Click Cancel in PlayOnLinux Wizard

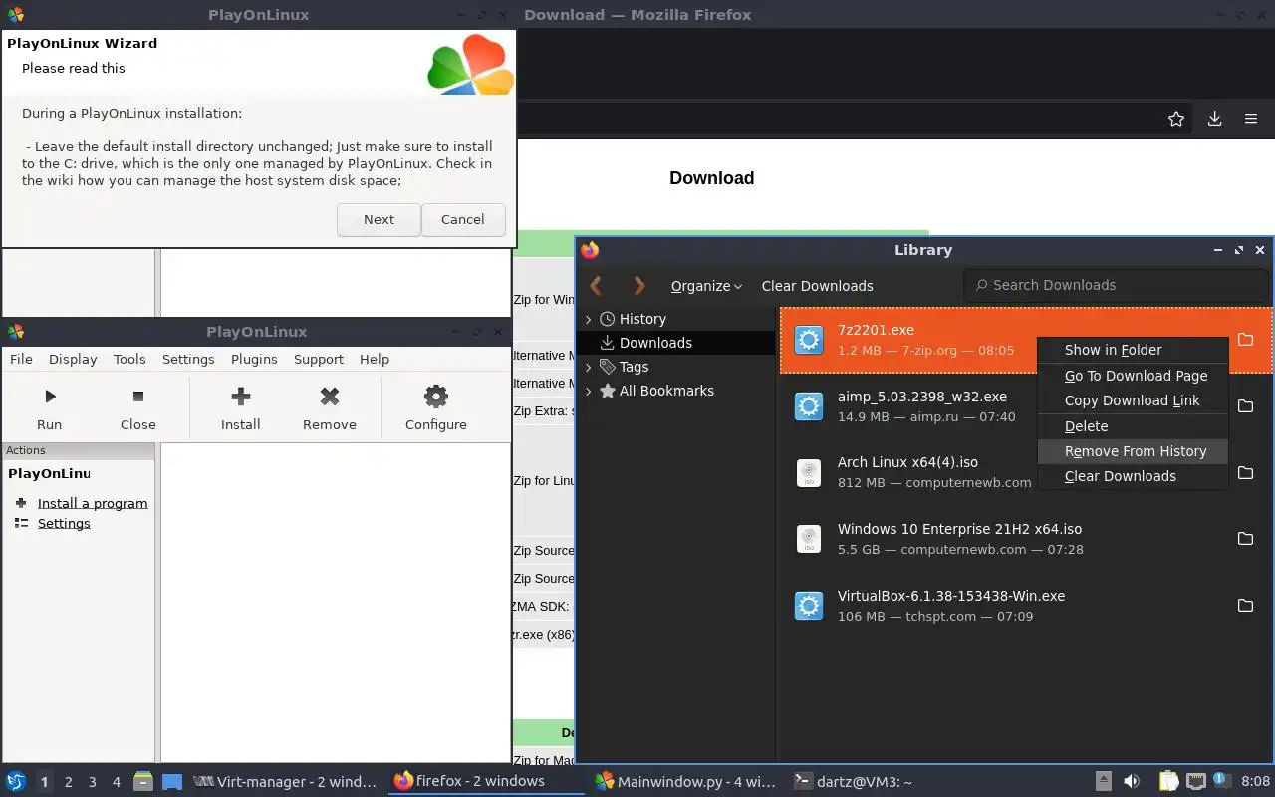463,220
